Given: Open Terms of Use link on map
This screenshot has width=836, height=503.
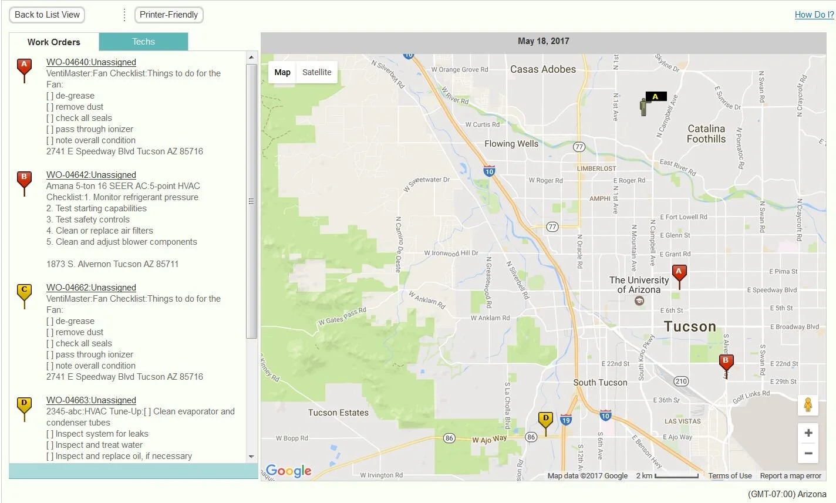Looking at the screenshot, I should coord(730,476).
